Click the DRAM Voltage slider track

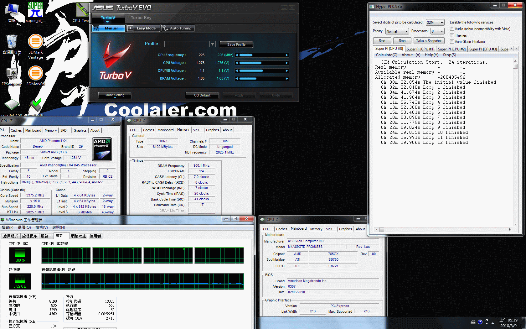[262, 79]
